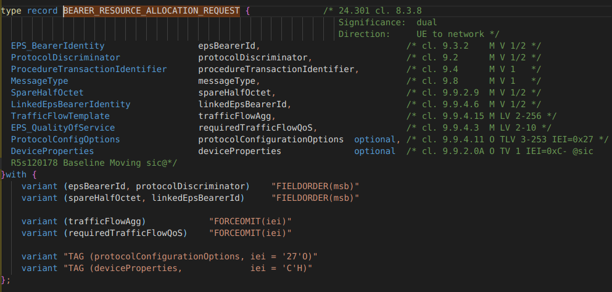Click the optional keyword after protocolConfigurationOptions

pos(375,140)
